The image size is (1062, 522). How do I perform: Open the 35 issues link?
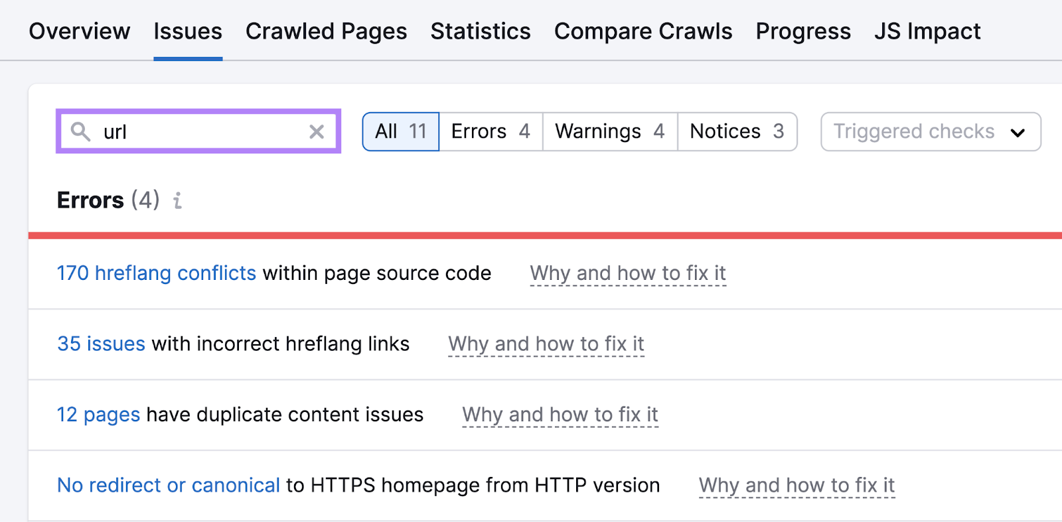coord(101,344)
